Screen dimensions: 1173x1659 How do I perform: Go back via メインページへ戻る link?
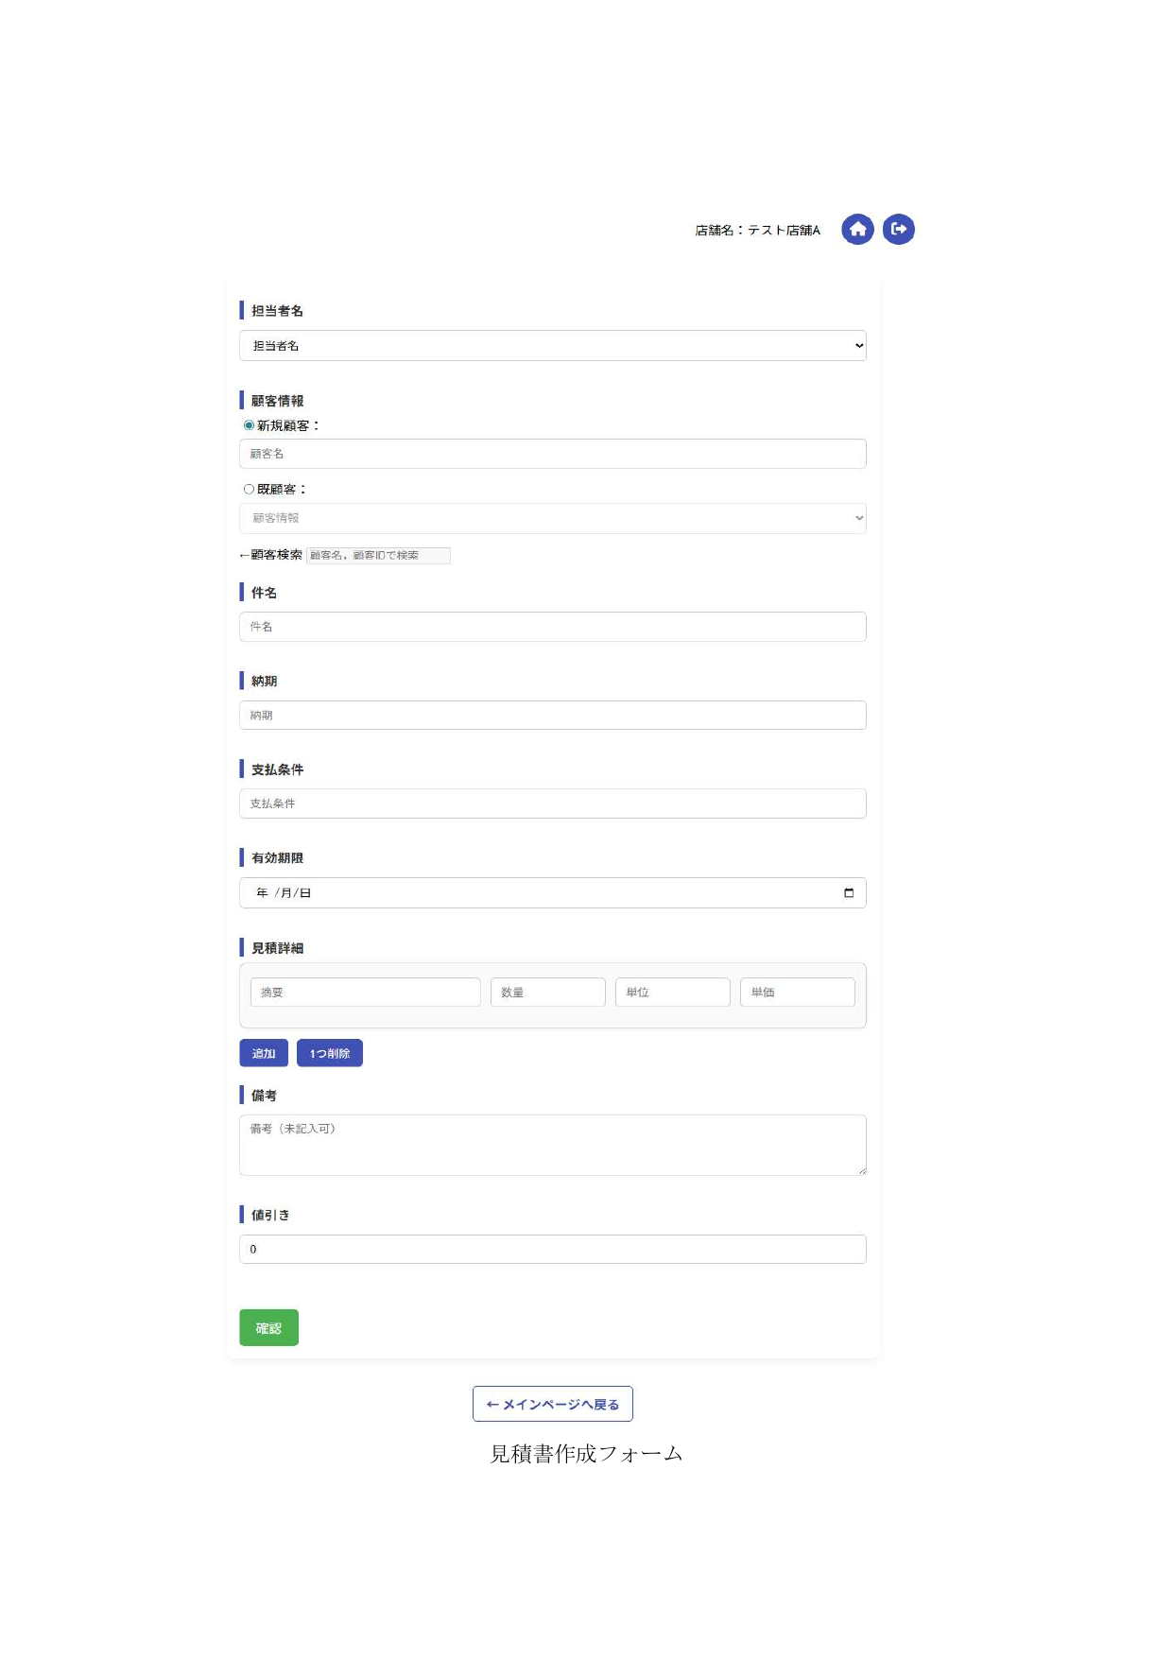pyautogui.click(x=552, y=1404)
